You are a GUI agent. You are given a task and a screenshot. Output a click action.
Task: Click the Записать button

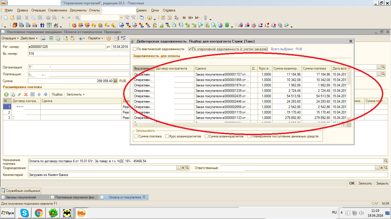pos(365,183)
